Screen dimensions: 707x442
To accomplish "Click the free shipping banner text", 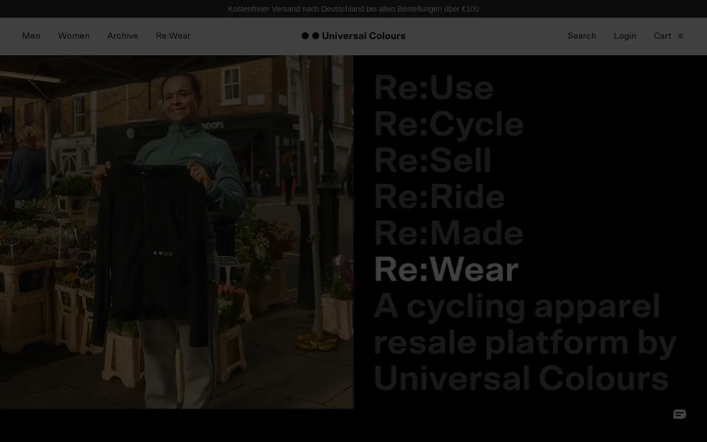I will coord(353,9).
